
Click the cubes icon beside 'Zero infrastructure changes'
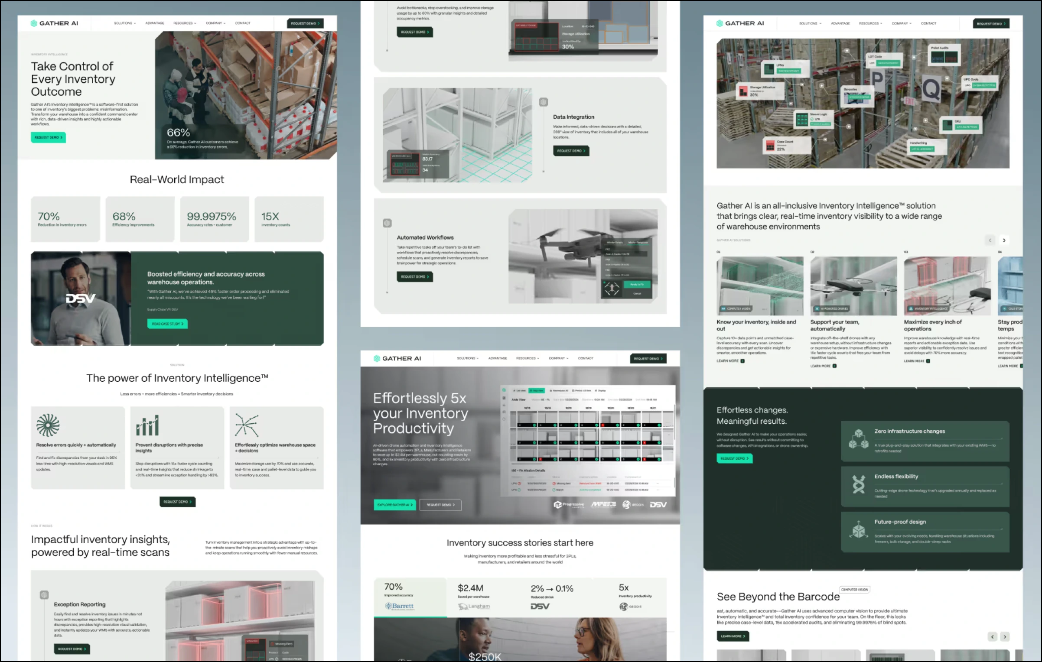pyautogui.click(x=858, y=439)
